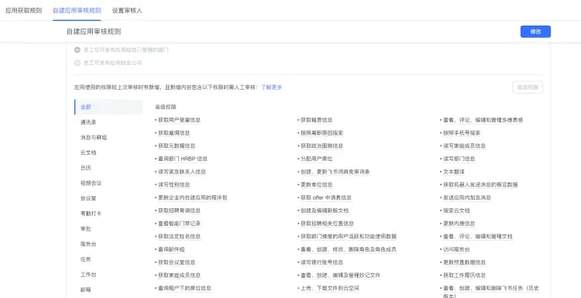Screen dimensions: 581x298
Task: Click permission 查看、创建、编辑及管理妙记文件
Action: tap(341, 276)
